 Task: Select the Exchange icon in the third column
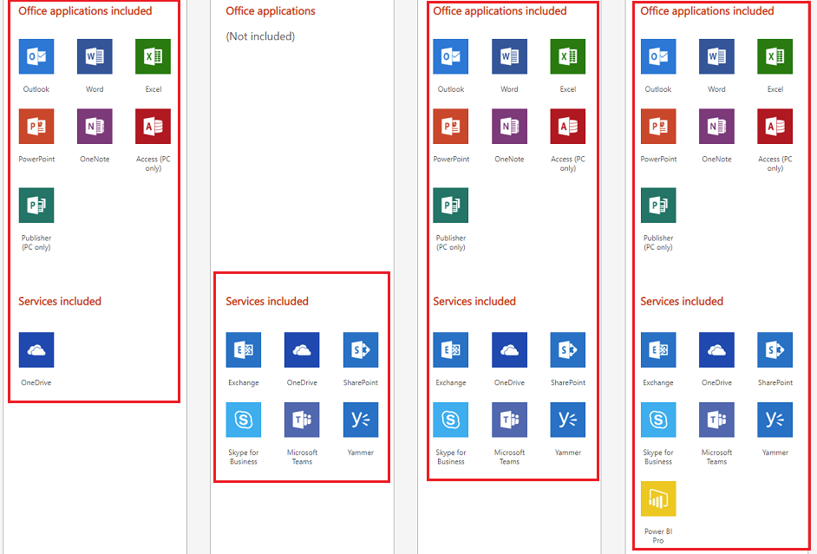click(x=451, y=350)
